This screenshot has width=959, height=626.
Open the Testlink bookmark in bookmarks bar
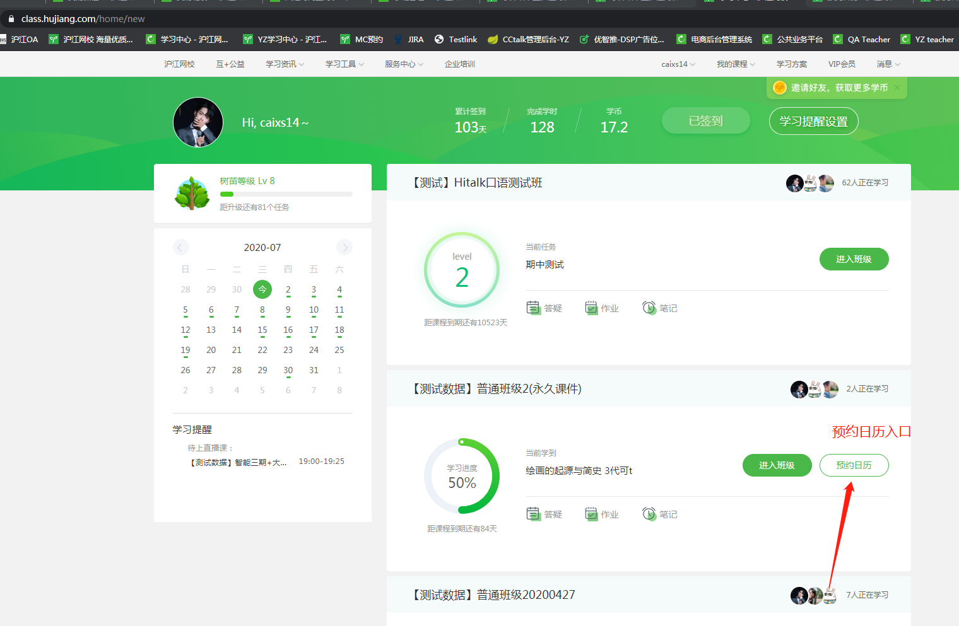point(456,39)
